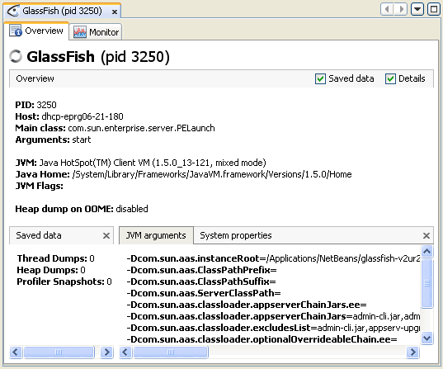Close the Saved data panel
The height and width of the screenshot is (369, 443).
pos(106,235)
